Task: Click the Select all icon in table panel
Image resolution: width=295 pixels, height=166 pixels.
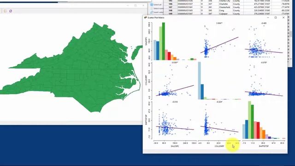Action: coord(152,5)
